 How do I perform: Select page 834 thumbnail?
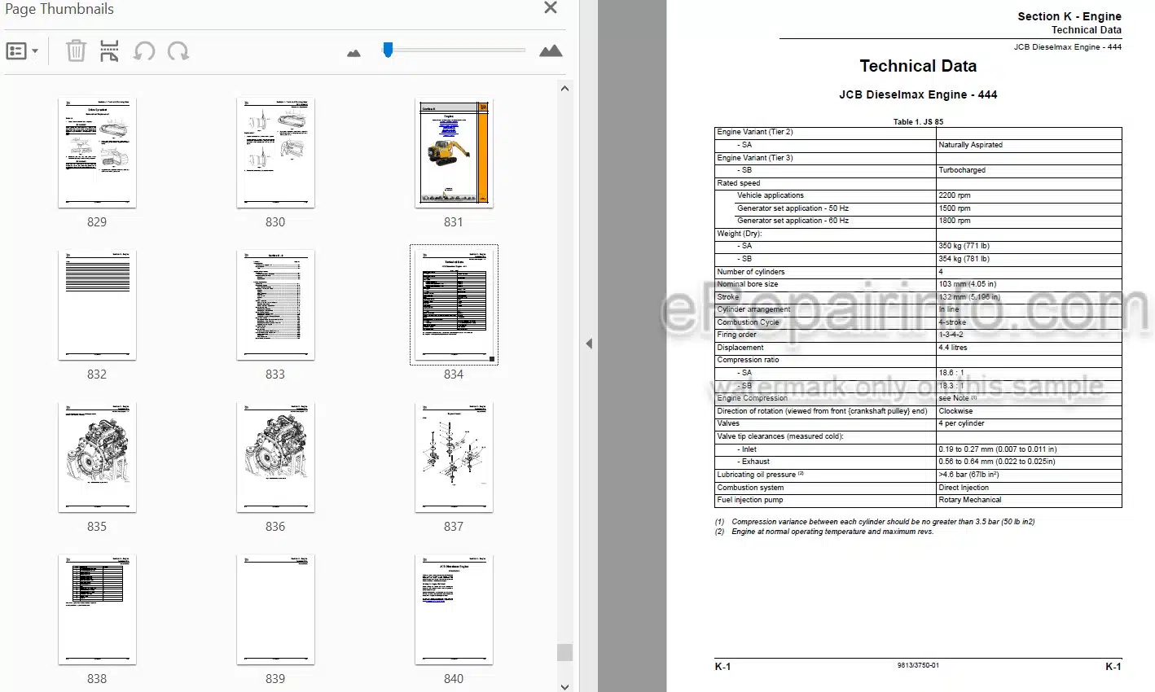[454, 305]
